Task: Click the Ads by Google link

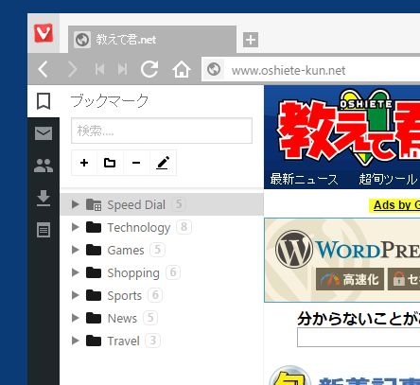Action: (396, 205)
